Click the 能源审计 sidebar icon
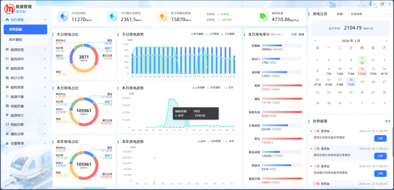This screenshot has height=190, width=394. [x=7, y=115]
